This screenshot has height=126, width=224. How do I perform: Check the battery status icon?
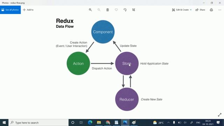180,122
